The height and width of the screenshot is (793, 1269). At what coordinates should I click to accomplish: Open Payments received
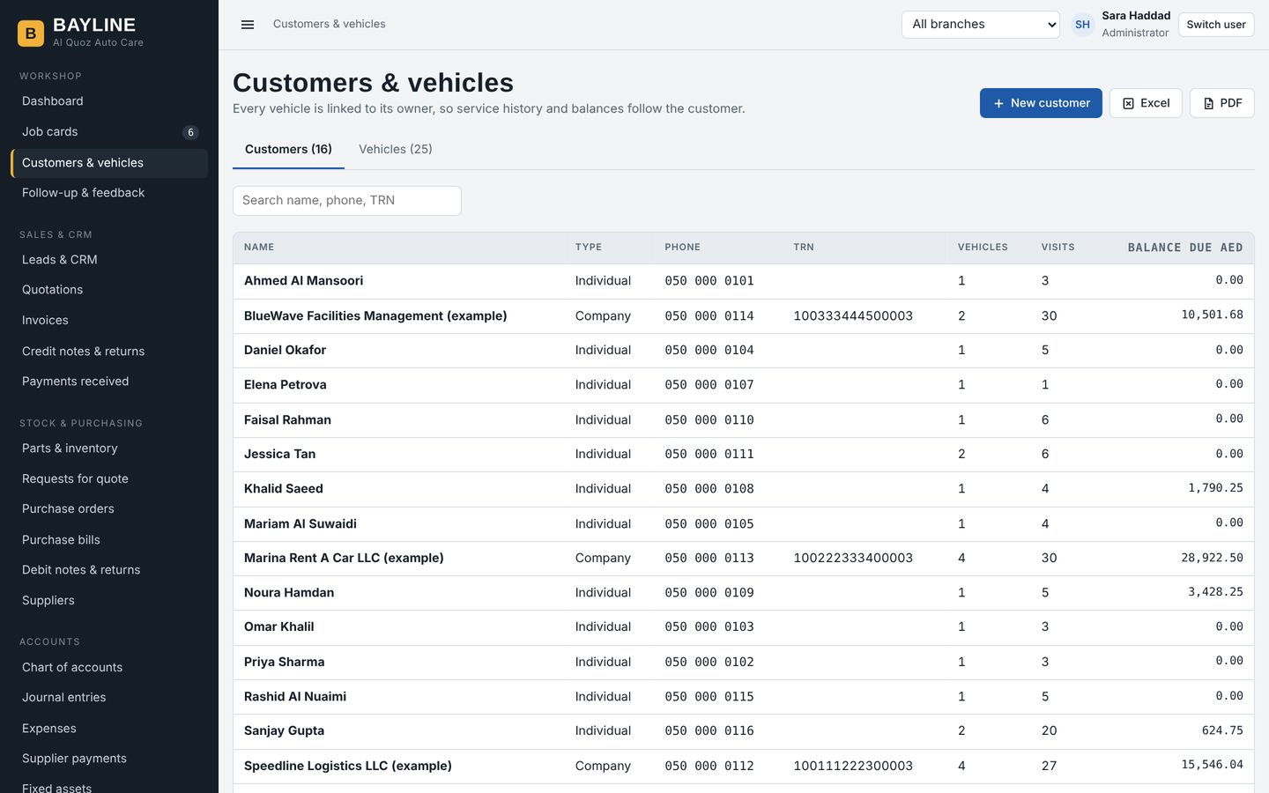tap(109, 382)
